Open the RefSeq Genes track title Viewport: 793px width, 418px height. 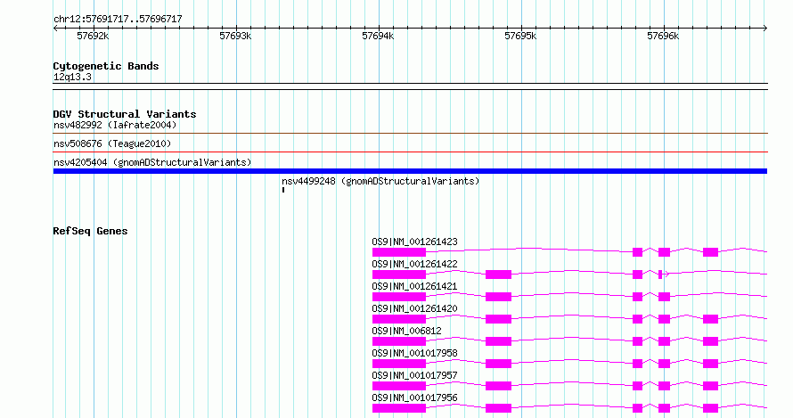coord(90,231)
